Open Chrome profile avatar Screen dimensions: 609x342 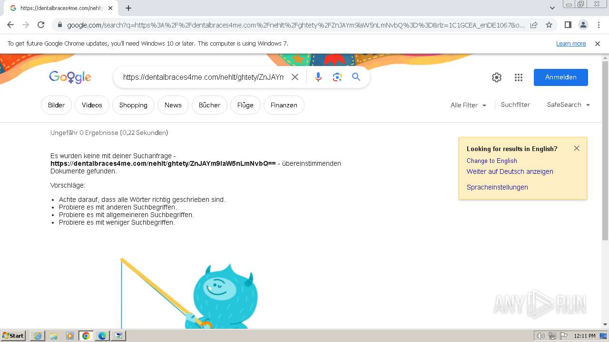583,25
